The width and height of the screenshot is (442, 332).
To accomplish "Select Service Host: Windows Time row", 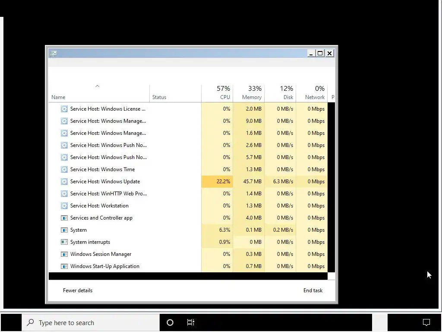I will [x=188, y=169].
